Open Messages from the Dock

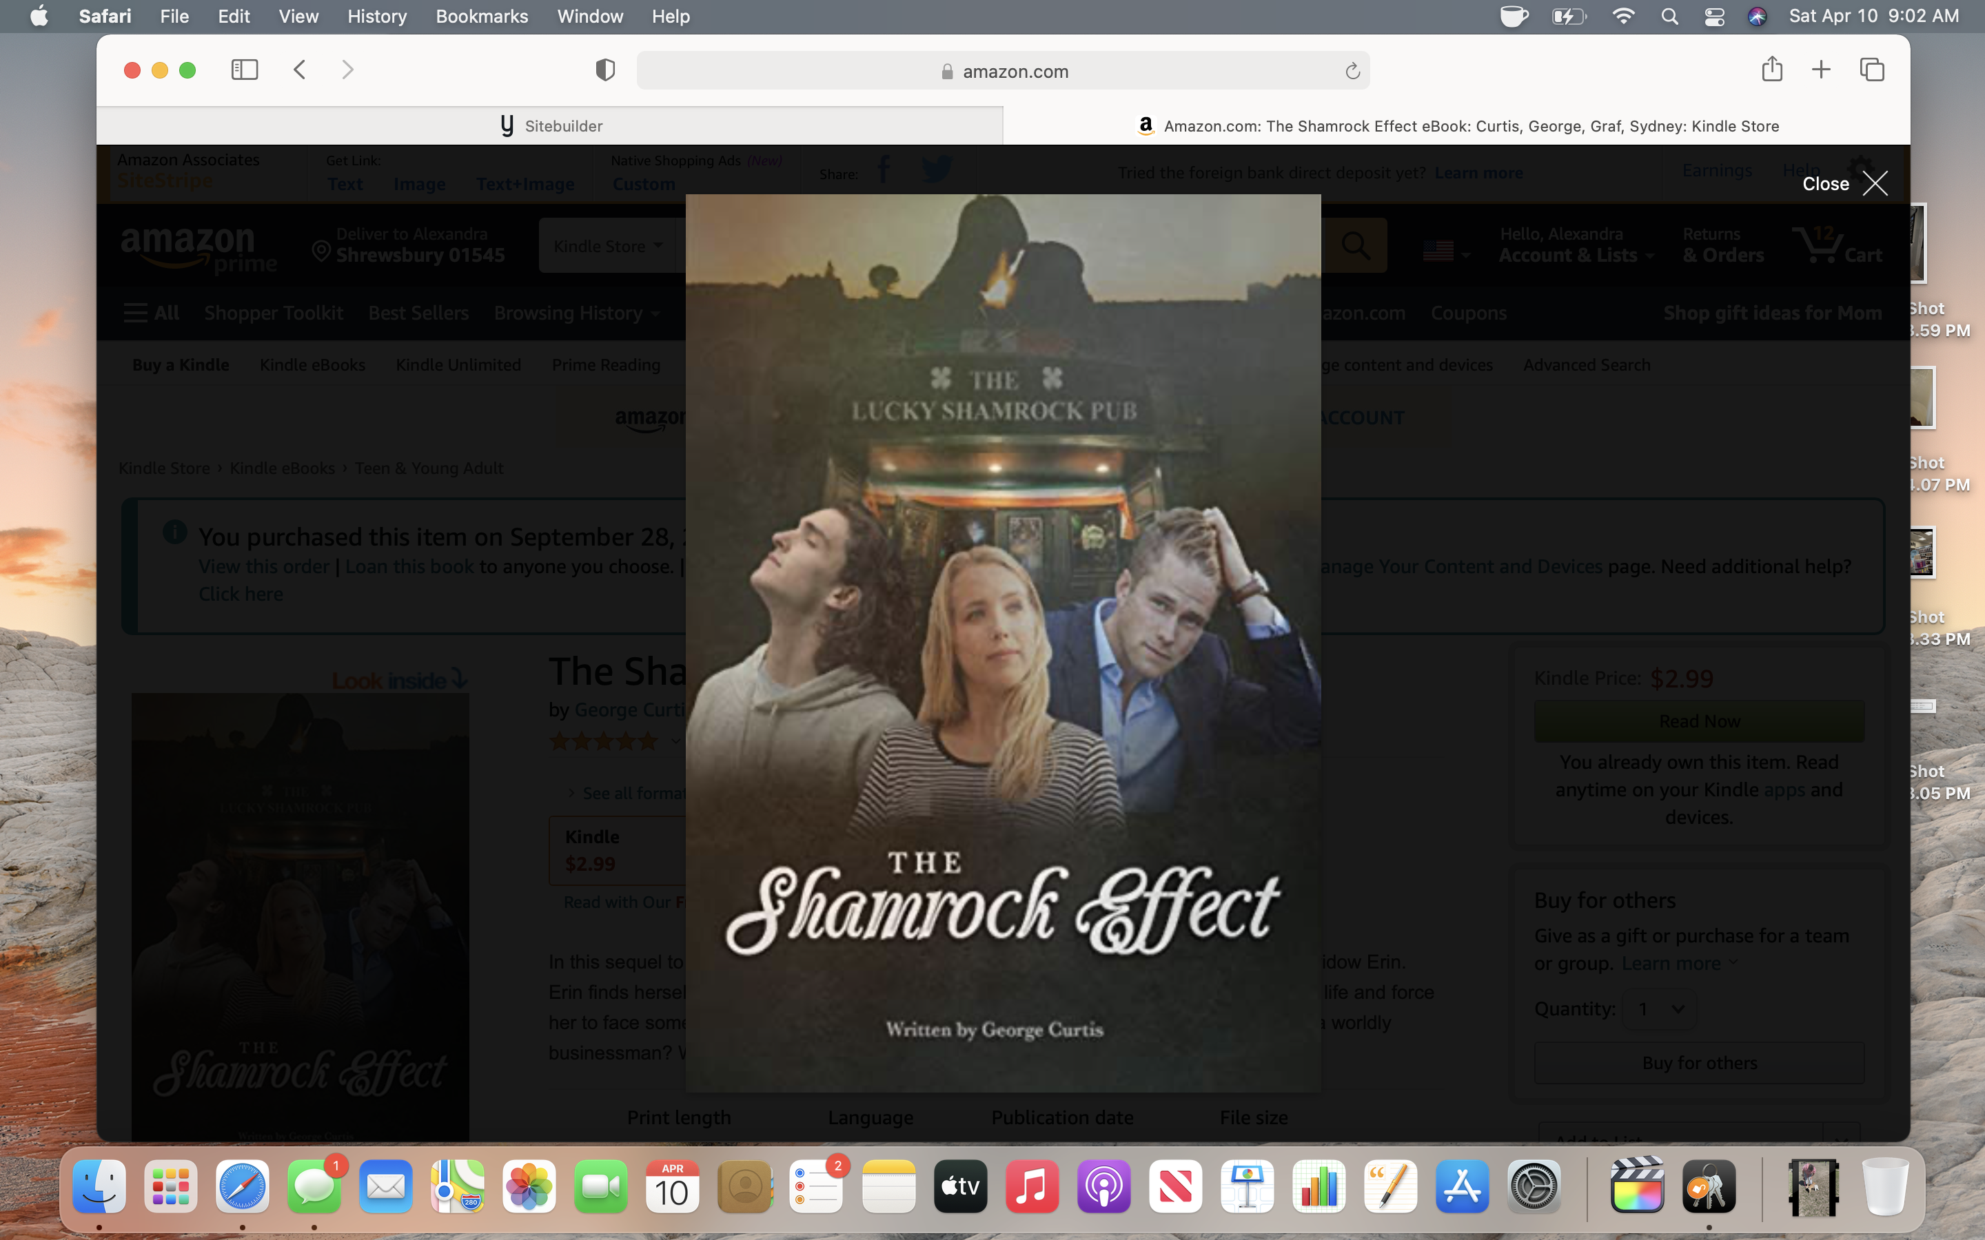pos(314,1186)
